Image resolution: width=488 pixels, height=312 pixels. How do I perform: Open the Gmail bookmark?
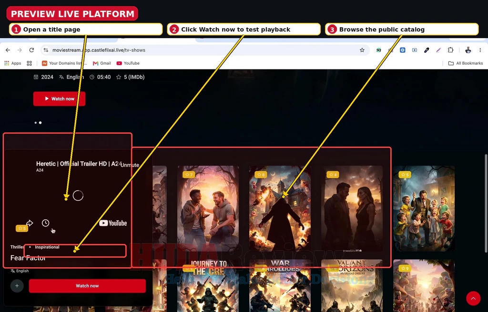[x=102, y=63]
